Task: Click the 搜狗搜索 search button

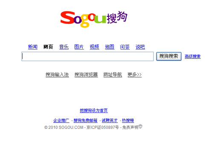Action: coord(169,56)
